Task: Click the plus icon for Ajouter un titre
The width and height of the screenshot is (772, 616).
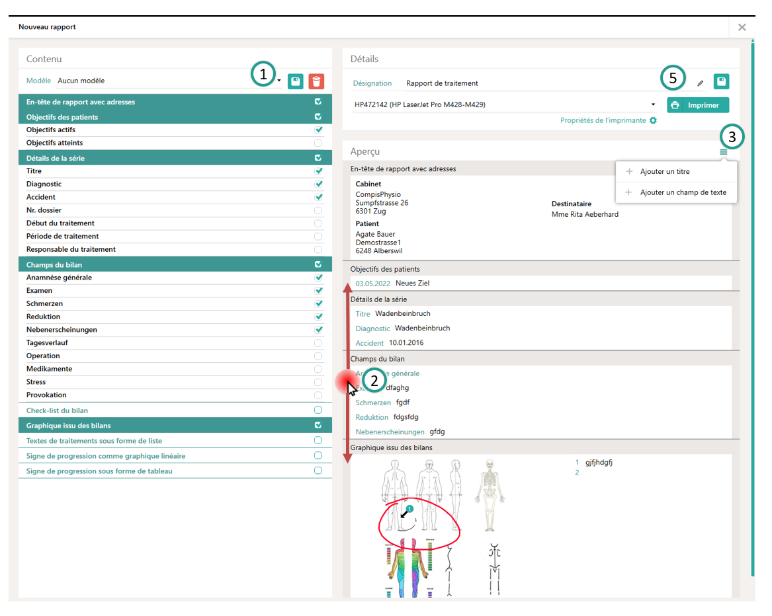Action: (x=628, y=172)
